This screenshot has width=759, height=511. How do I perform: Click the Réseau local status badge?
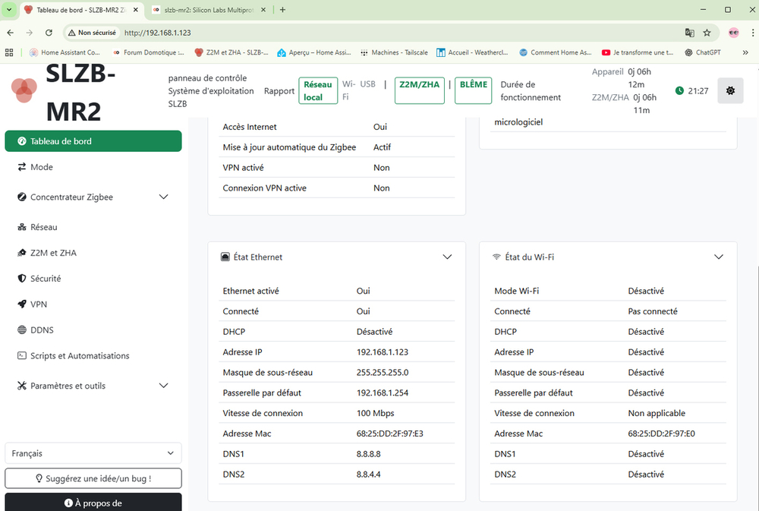pos(318,90)
